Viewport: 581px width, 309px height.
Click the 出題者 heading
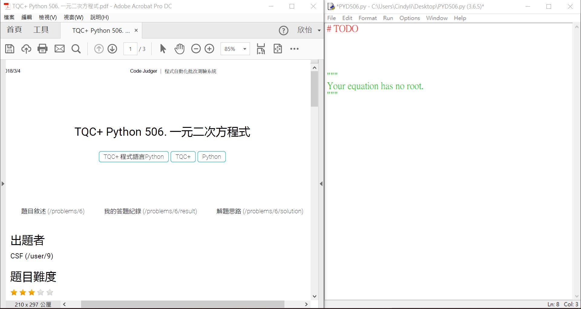click(x=28, y=240)
